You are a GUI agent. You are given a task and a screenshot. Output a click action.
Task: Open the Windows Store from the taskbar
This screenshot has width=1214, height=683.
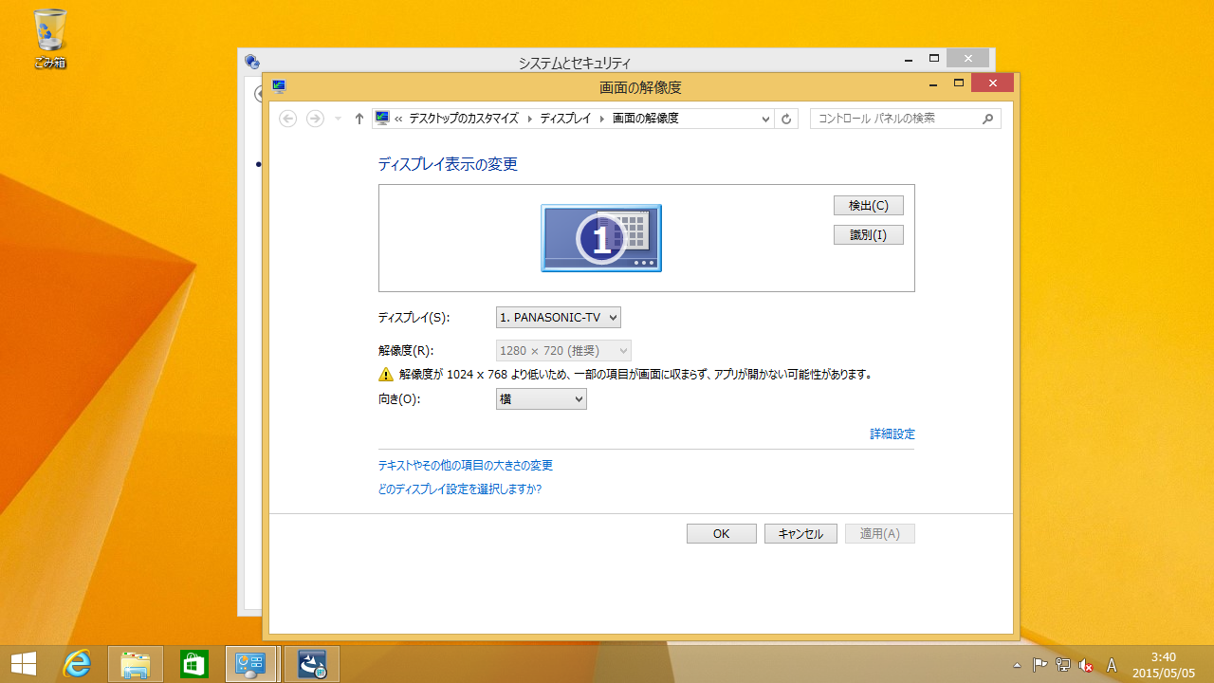193,663
